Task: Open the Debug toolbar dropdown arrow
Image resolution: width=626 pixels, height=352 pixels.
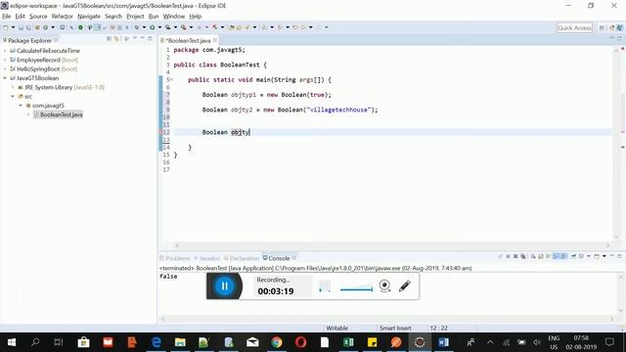Action: [144, 27]
